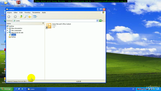Open the Views mode dropdown
The width and height of the screenshot is (161, 91).
[35, 16]
